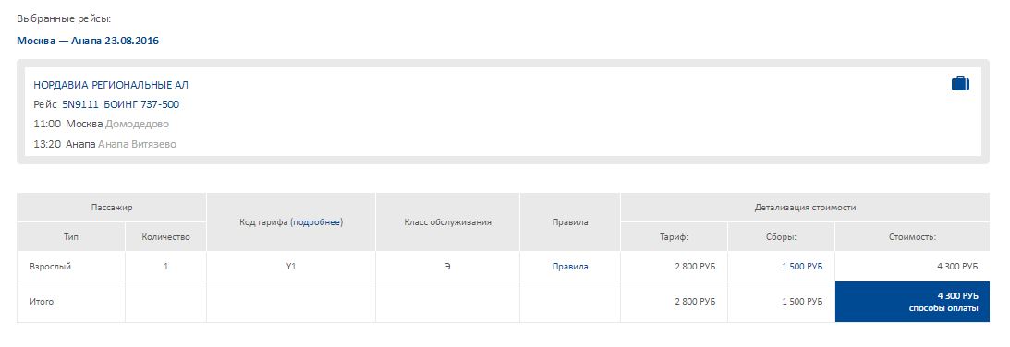Click the Стоимость column header
This screenshot has height=347, width=1010.
point(912,237)
